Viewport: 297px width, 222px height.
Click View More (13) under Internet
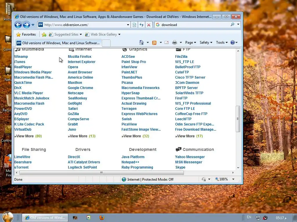pyautogui.click(x=82, y=136)
